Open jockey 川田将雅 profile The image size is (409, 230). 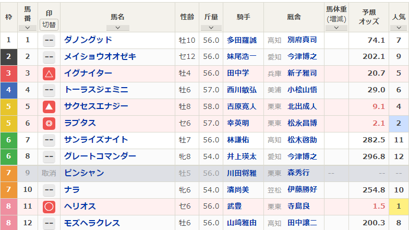(242, 173)
